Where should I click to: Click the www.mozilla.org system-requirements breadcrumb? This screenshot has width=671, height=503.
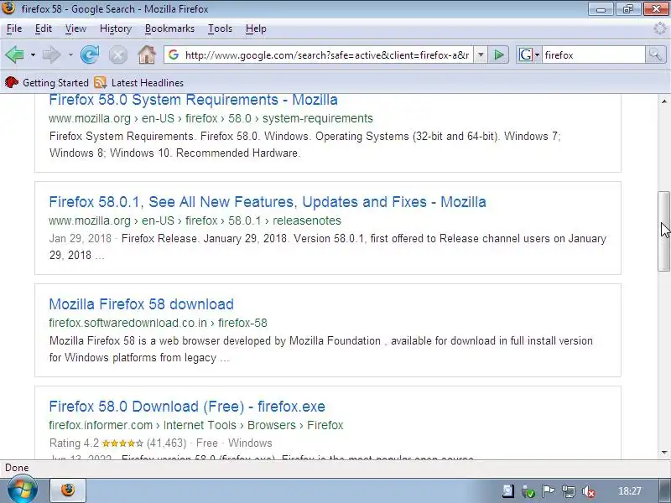[x=211, y=118]
